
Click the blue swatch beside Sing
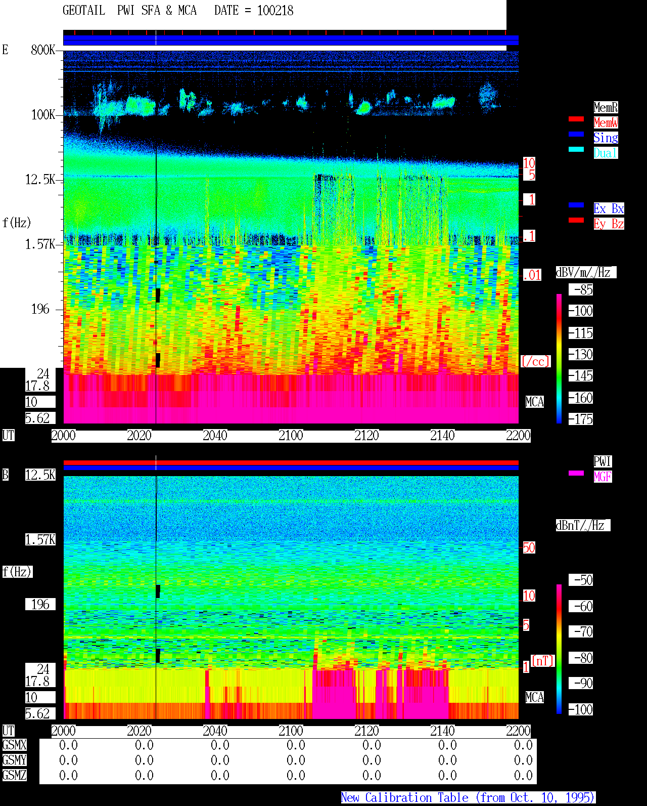[x=576, y=134]
